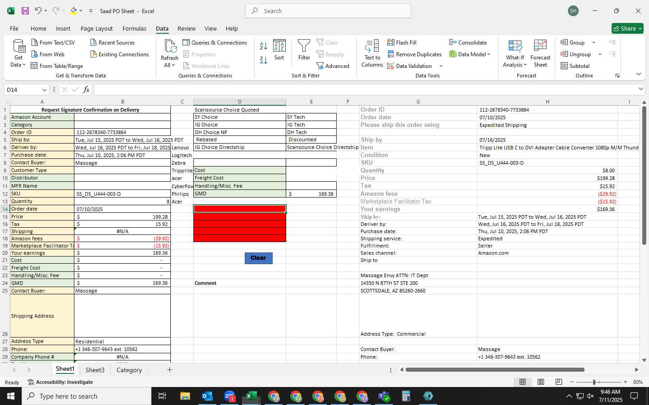Sort A to Z ascending
The height and width of the screenshot is (405, 649).
coord(264,46)
